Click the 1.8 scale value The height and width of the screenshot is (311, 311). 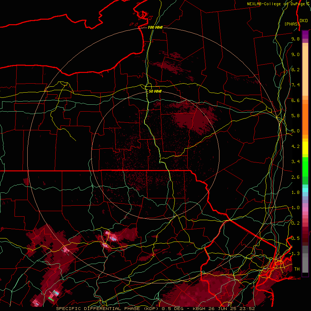click(295, 192)
